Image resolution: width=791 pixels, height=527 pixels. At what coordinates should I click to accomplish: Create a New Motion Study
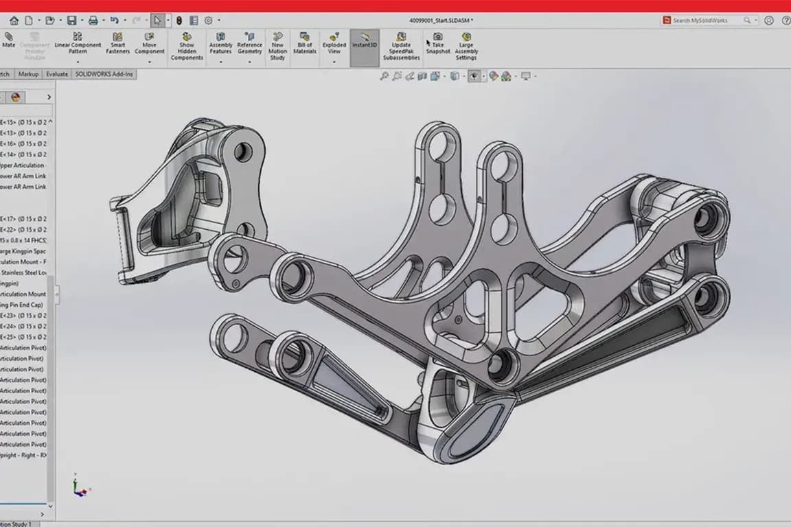(277, 47)
